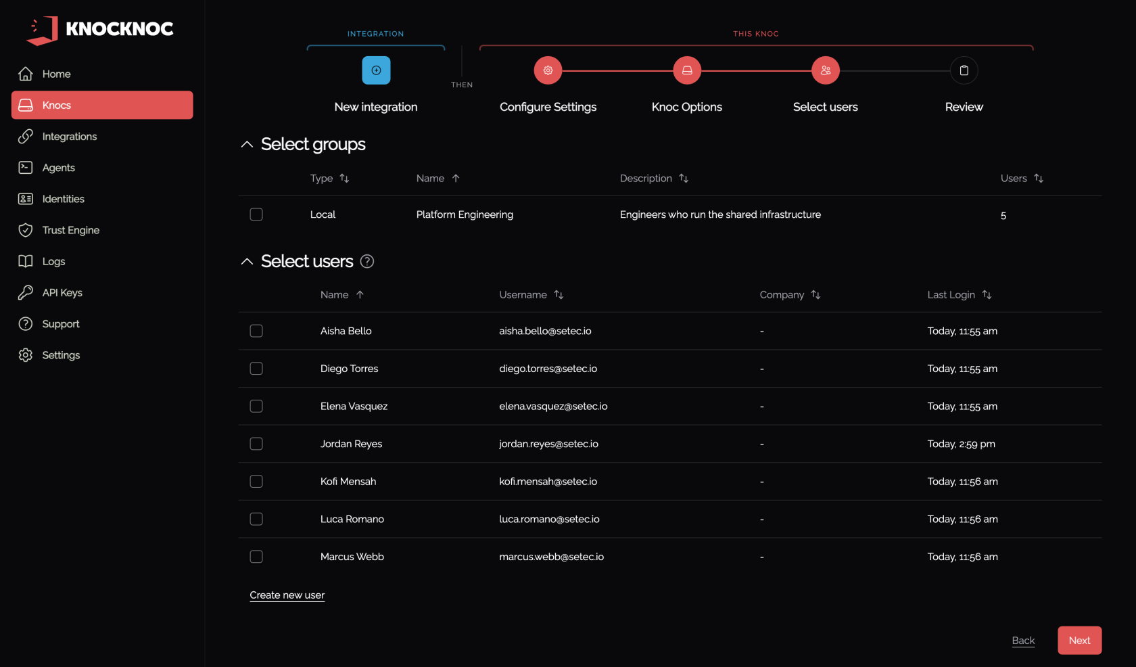Image resolution: width=1136 pixels, height=667 pixels.
Task: Sort groups by Users count arrows
Action: [1039, 178]
